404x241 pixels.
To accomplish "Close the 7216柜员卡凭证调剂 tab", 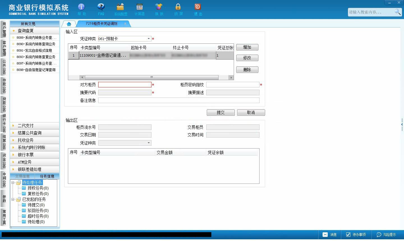I will 125,24.
